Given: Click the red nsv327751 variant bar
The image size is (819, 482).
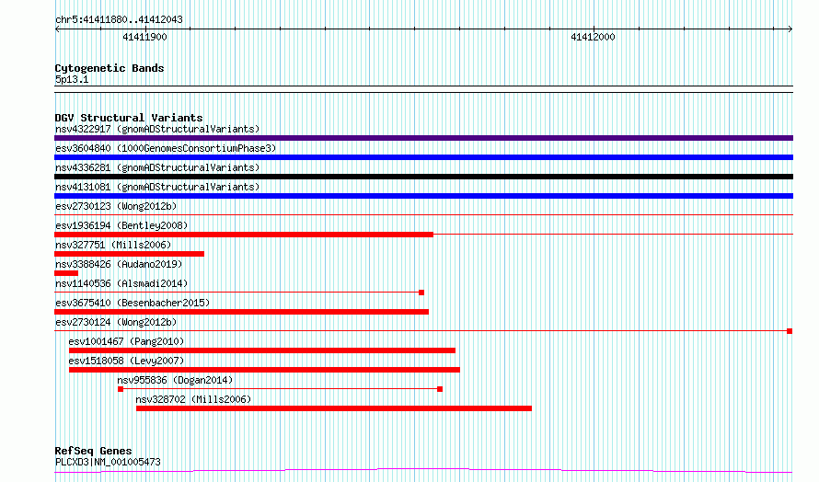Looking at the screenshot, I should (130, 254).
